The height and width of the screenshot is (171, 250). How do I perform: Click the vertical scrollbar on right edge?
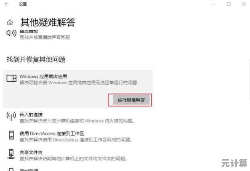coord(249,79)
